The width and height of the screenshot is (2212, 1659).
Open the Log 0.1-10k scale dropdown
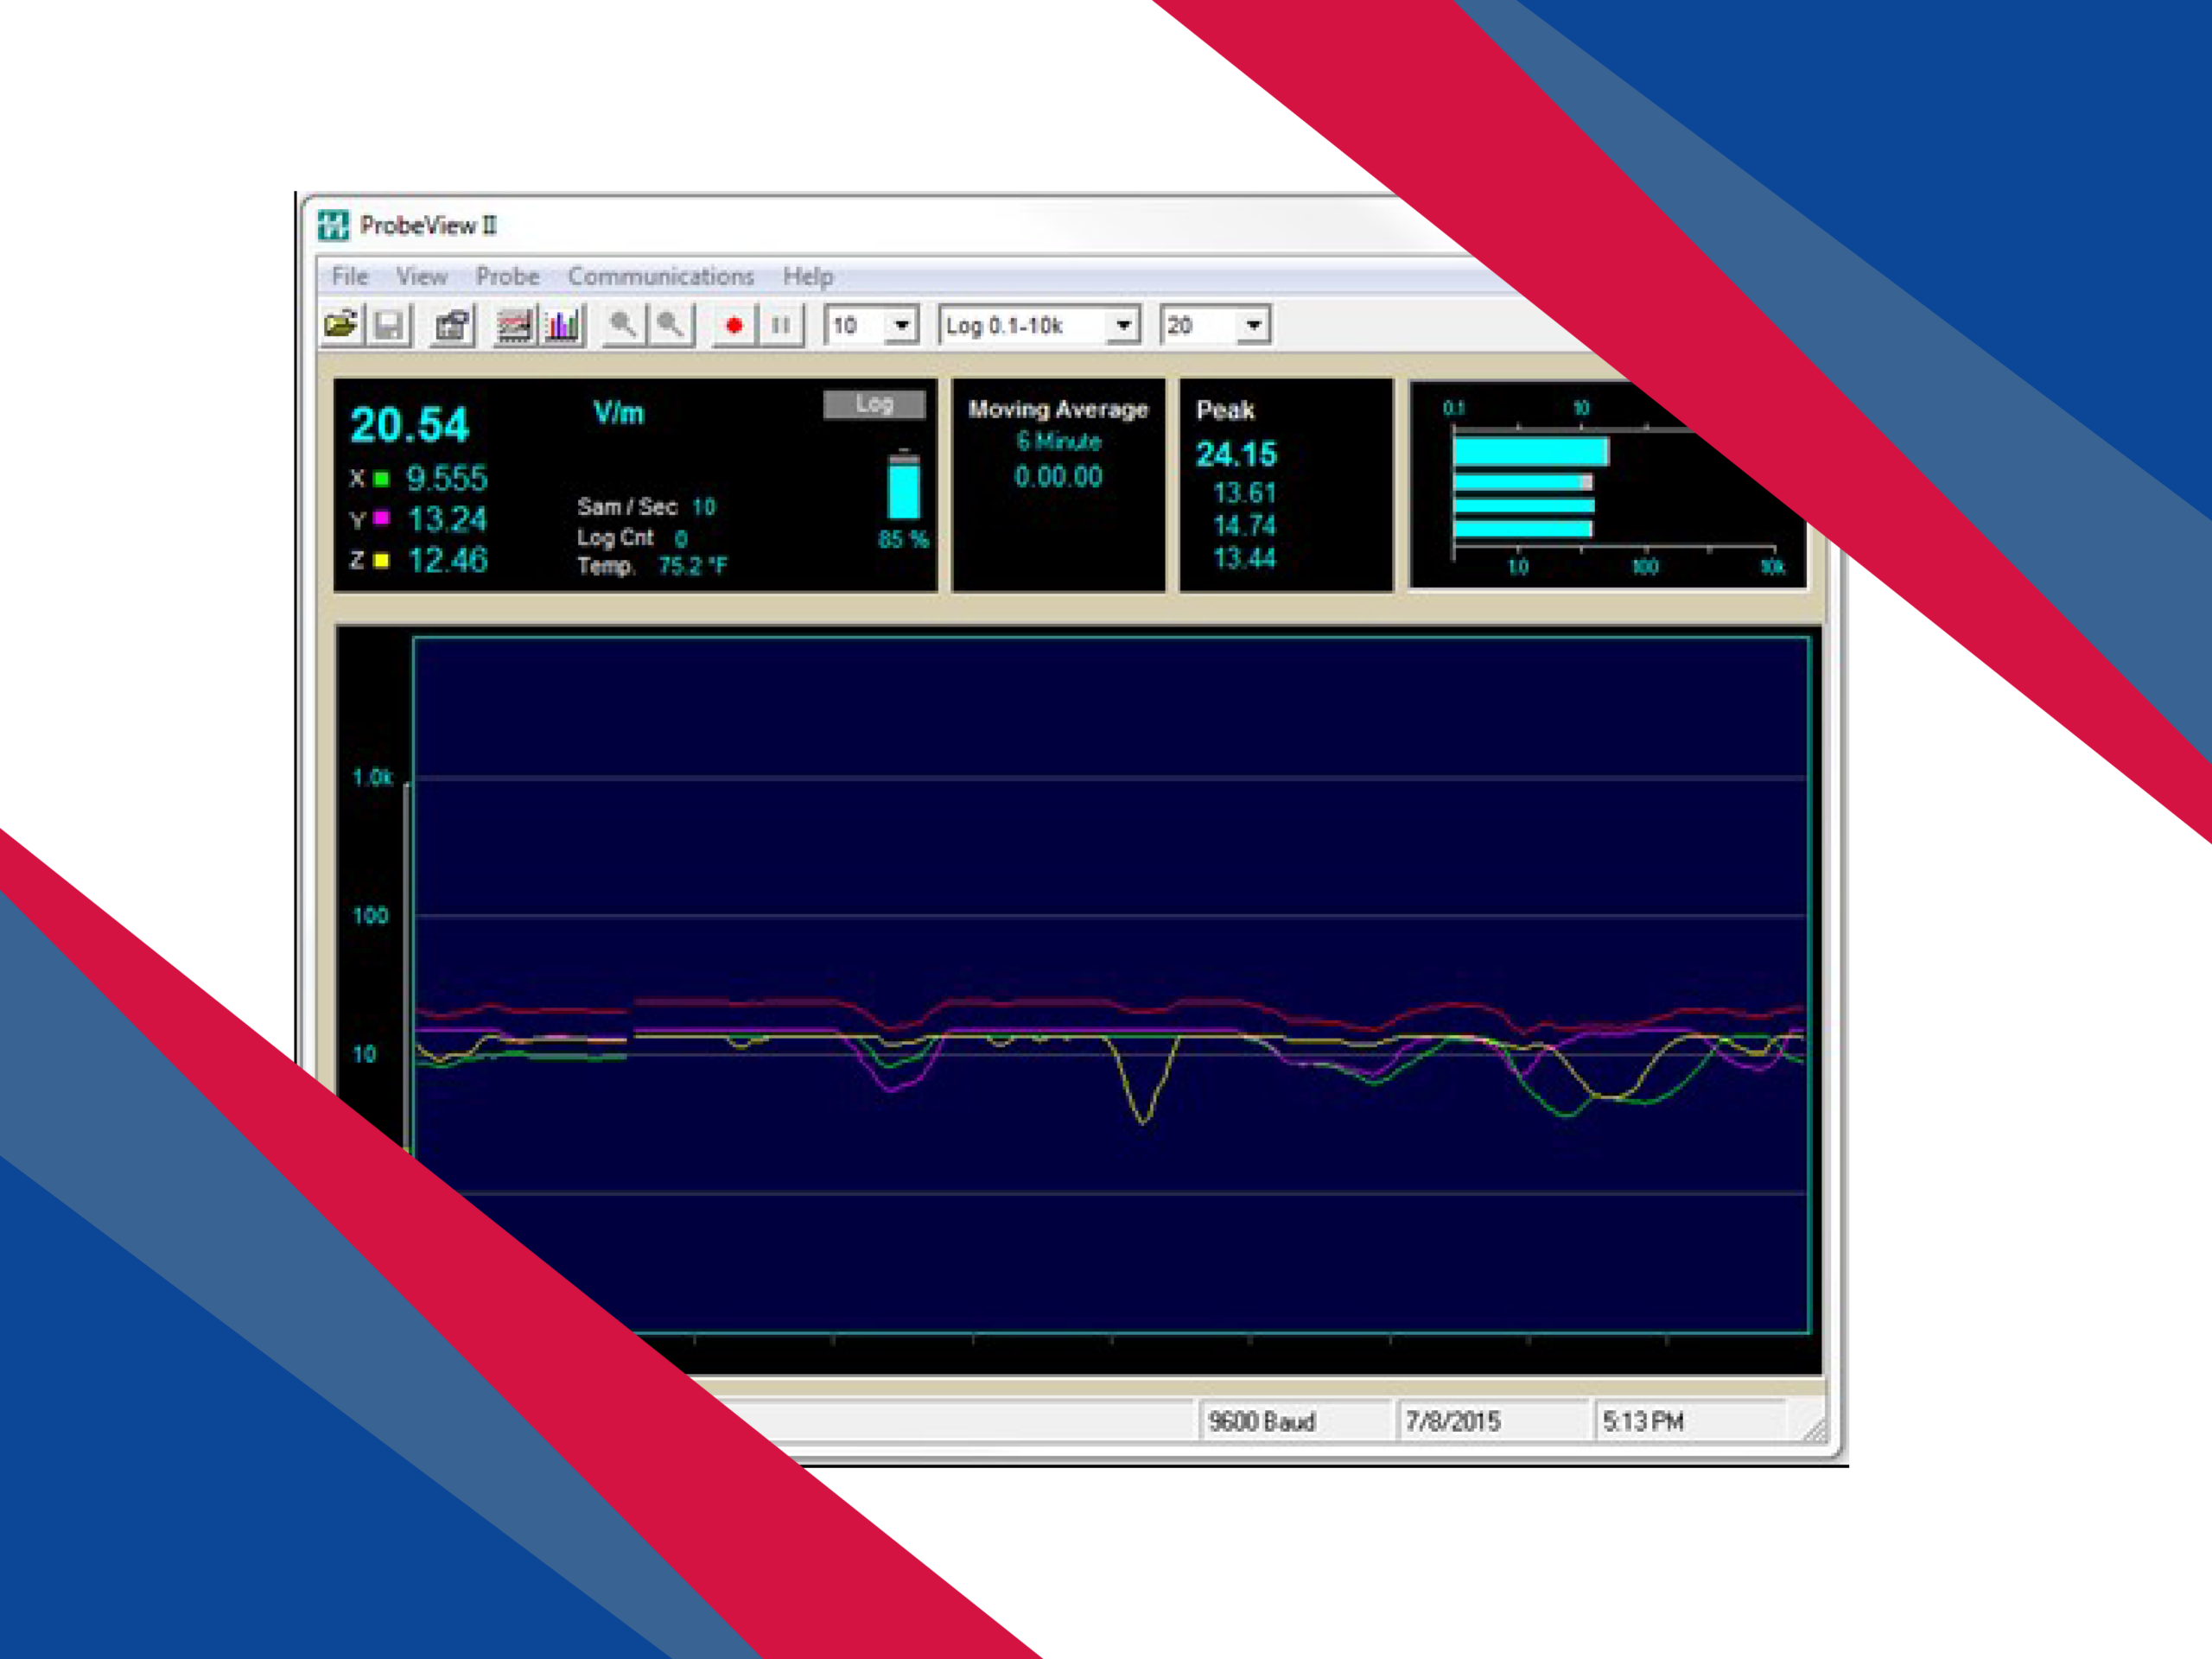pos(1123,326)
